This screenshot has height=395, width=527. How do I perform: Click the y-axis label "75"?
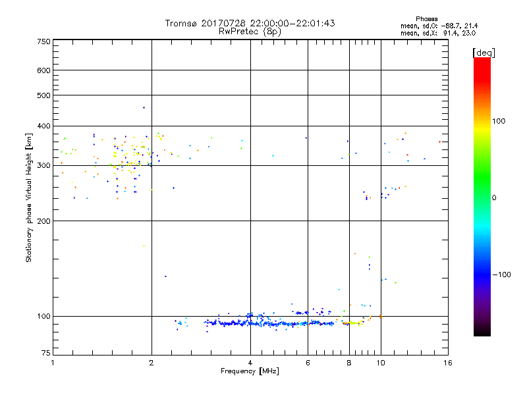click(46, 353)
